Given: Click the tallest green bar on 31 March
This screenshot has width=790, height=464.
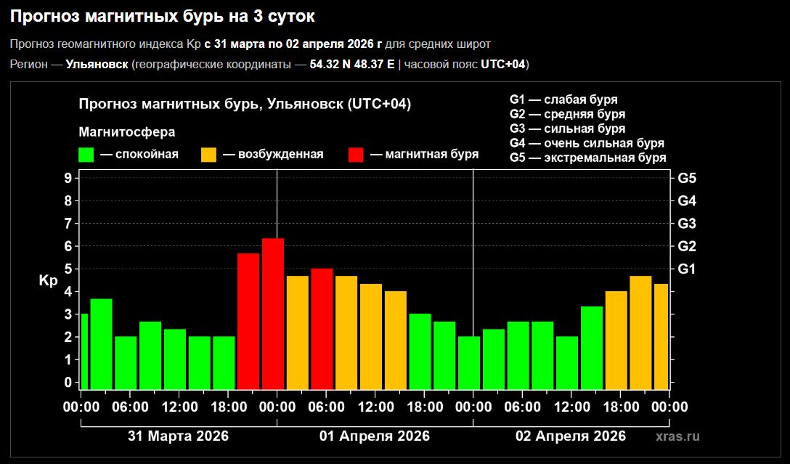Looking at the screenshot, I should click(101, 344).
